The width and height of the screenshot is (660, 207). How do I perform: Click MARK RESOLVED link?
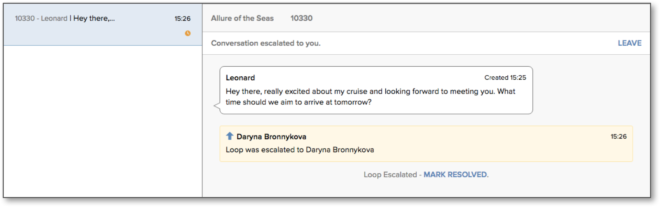(x=455, y=175)
